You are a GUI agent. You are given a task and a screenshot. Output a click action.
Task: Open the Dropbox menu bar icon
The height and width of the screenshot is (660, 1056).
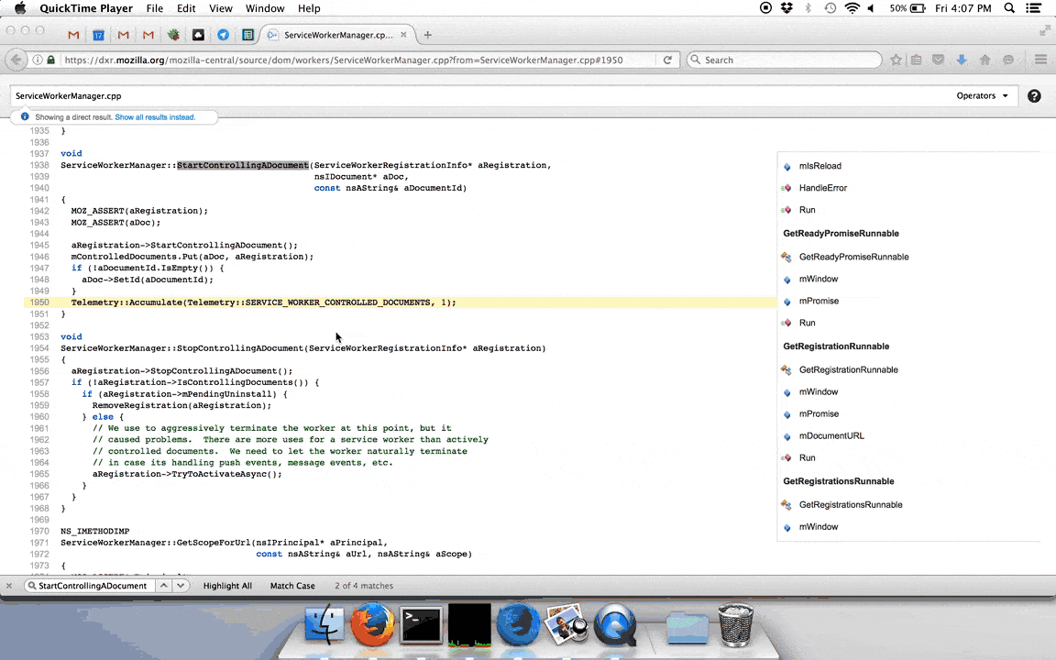[x=786, y=8]
